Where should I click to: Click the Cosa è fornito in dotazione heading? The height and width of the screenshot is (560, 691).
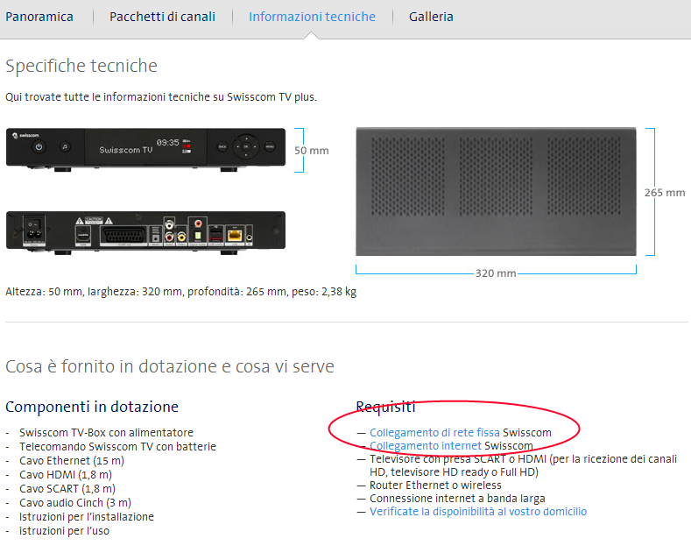(x=170, y=367)
